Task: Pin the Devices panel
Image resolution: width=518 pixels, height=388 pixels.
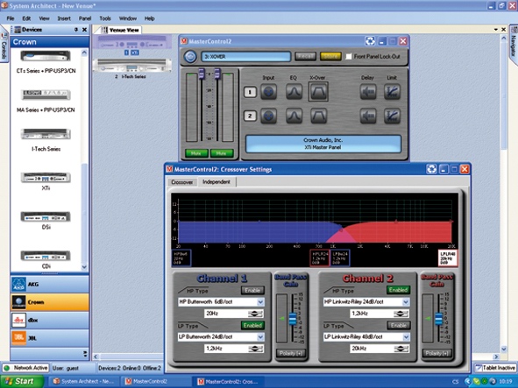Action: tap(76, 30)
